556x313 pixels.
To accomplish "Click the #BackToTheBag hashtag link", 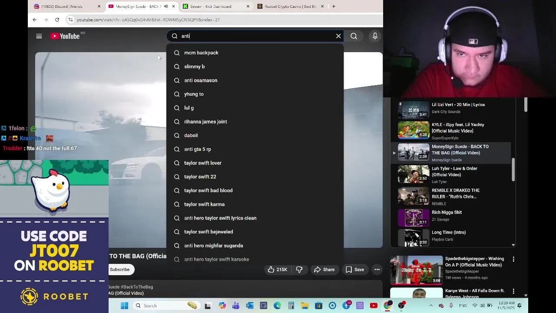I will 137,287.
